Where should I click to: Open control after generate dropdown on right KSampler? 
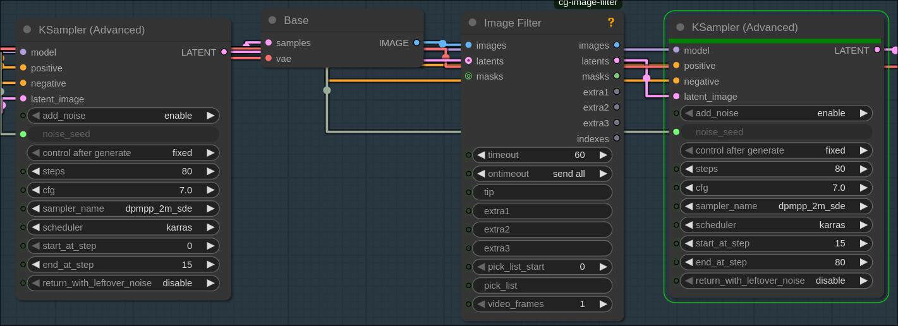(x=776, y=150)
